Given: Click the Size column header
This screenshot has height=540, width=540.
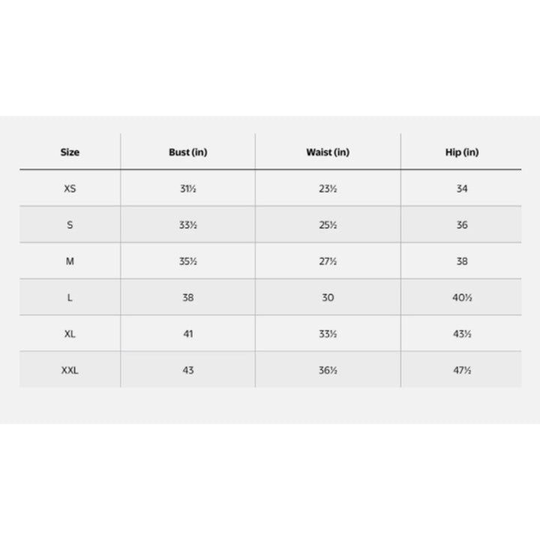Looking at the screenshot, I should click(x=70, y=152).
